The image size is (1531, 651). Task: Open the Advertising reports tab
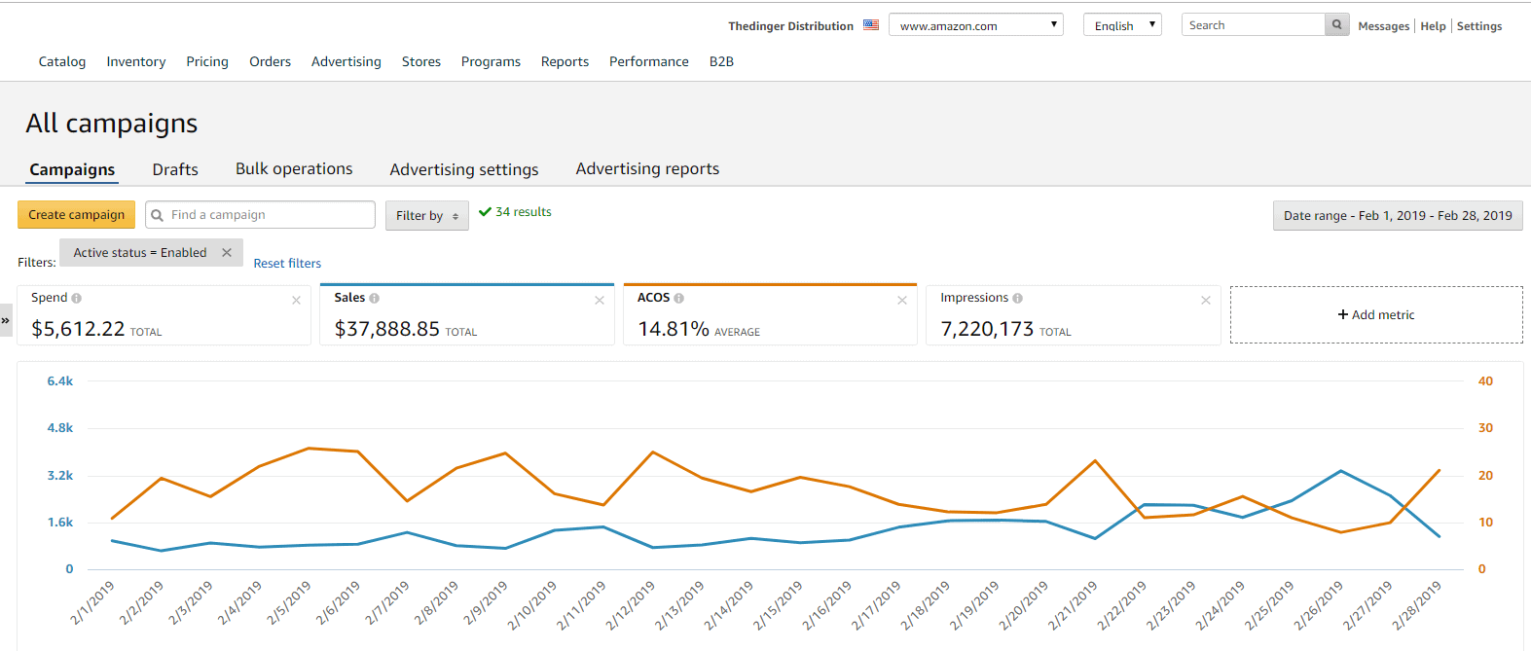[x=647, y=169]
